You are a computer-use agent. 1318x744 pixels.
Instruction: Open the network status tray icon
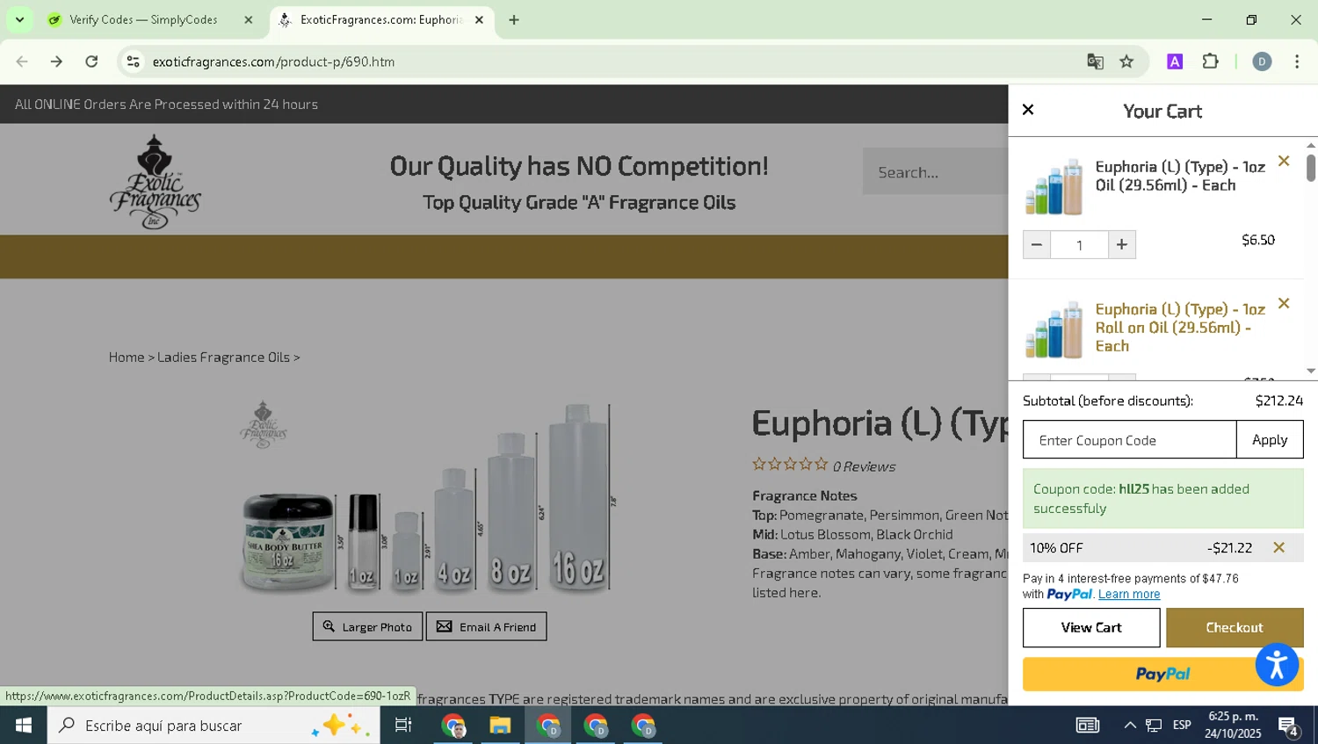click(1154, 726)
